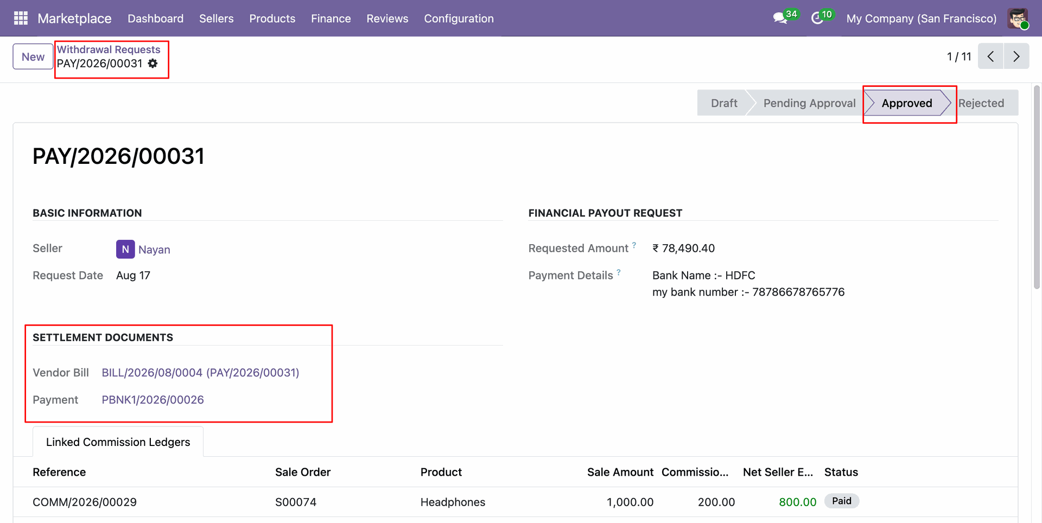
Task: Open the Products menu
Action: 272,18
